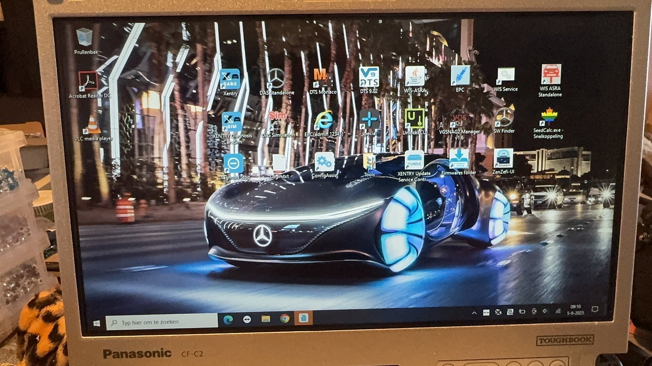Click the Diagnosis Stop icon
This screenshot has width=652, height=366.
tap(234, 164)
